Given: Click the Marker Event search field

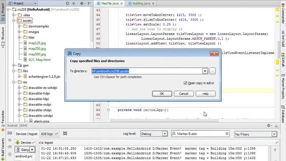Looking at the screenshot, I should 200,134.
